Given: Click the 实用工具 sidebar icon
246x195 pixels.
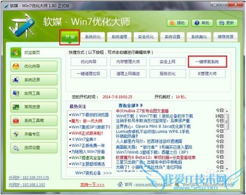Looking at the screenshot, I should [x=16, y=93].
